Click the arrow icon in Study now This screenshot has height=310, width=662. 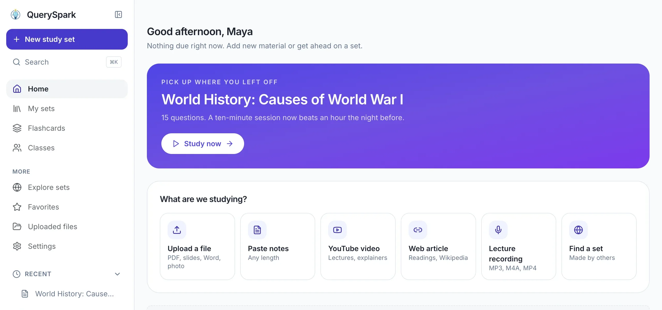point(230,144)
